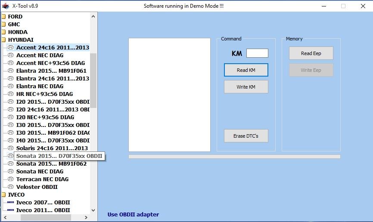373x222 pixels.
Task: Click the icon beside Veloster OBDII
Action: (11, 187)
